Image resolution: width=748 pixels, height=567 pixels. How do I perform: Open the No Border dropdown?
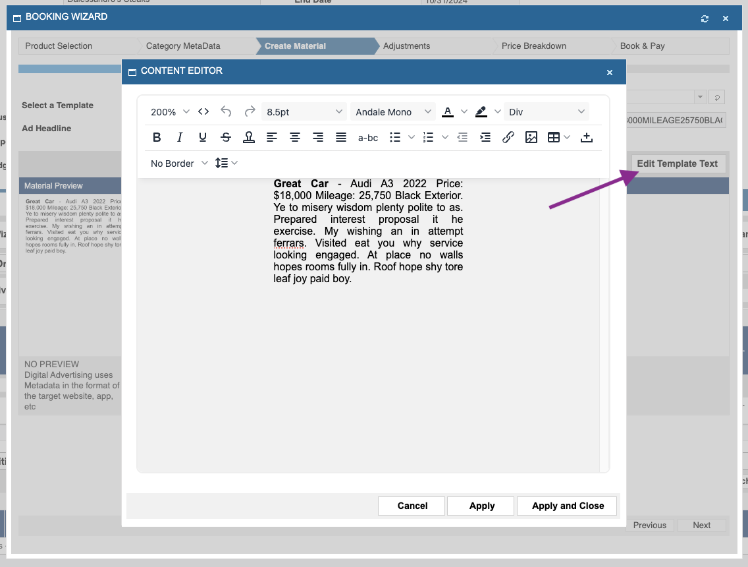tap(178, 164)
